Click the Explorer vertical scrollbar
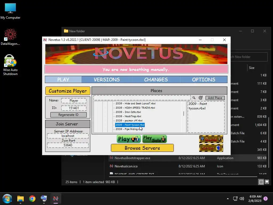This screenshot has width=273, height=205. (x=269, y=143)
